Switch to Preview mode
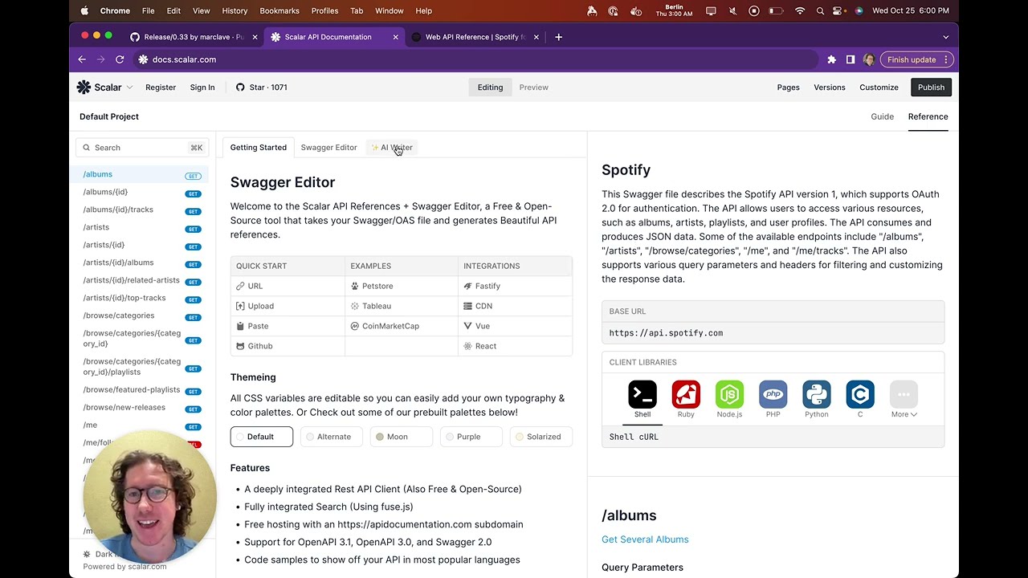 (x=533, y=88)
